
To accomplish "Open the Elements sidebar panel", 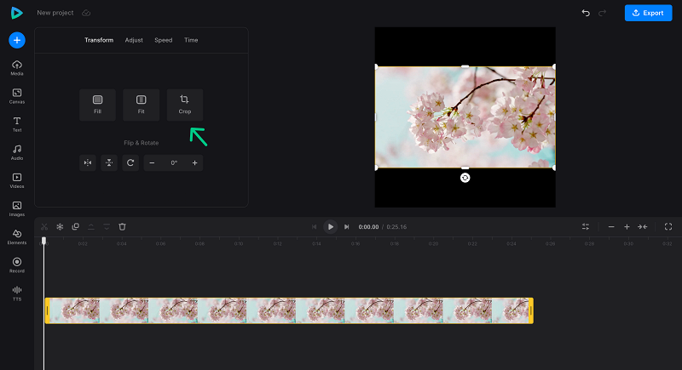I will pyautogui.click(x=17, y=237).
